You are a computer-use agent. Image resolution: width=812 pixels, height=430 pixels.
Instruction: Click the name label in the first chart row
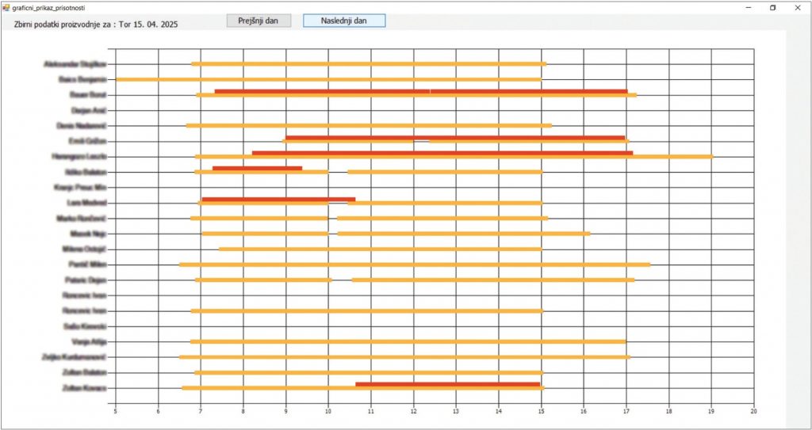click(x=75, y=63)
